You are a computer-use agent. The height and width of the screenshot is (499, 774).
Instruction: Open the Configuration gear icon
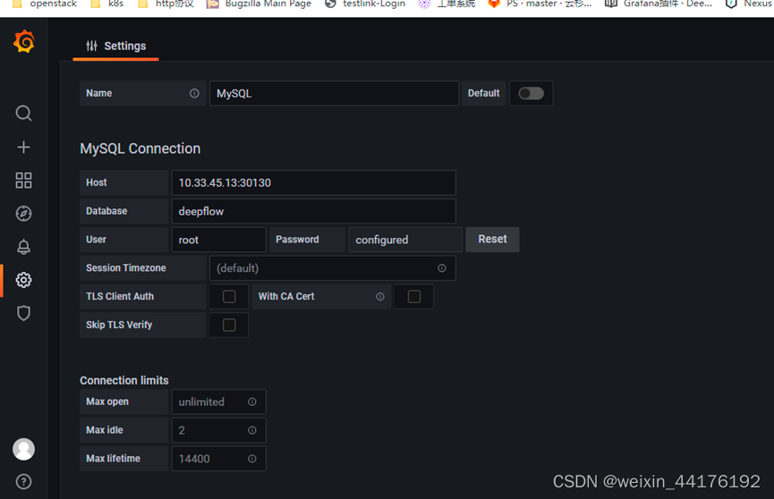click(23, 280)
